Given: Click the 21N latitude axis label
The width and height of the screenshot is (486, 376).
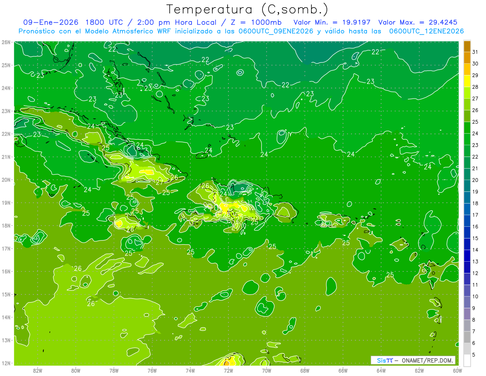Looking at the screenshot, I should [6, 157].
